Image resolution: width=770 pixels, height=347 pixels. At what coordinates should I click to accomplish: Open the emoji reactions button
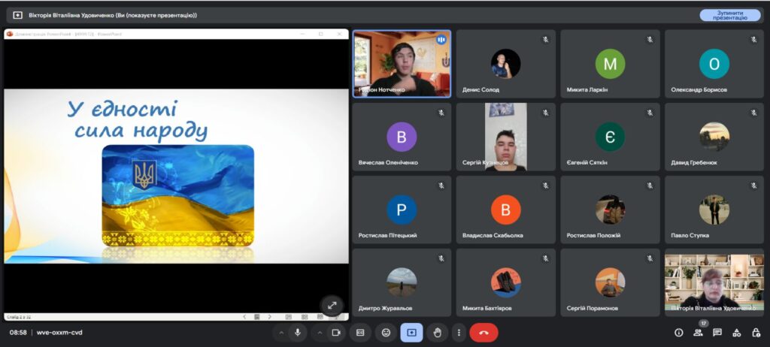point(386,332)
